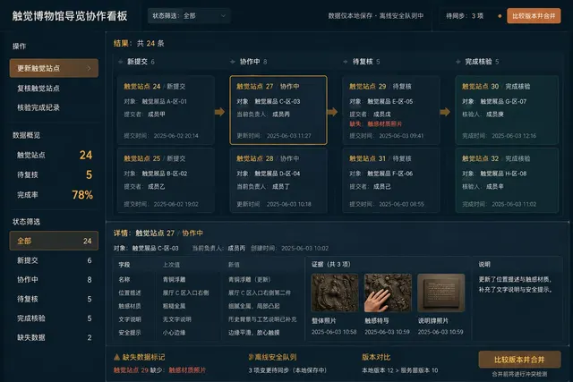
Task: Click the 字段 column header
Action: [x=124, y=265]
